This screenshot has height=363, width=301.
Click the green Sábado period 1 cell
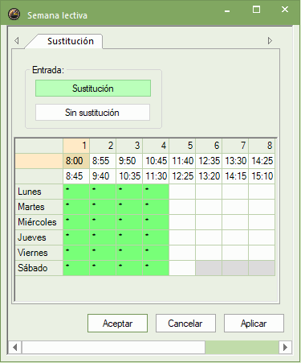(x=76, y=268)
